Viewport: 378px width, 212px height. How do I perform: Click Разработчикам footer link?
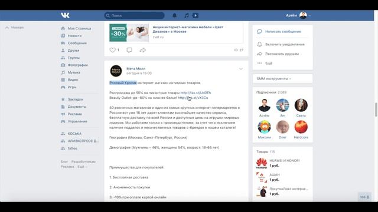(x=83, y=161)
